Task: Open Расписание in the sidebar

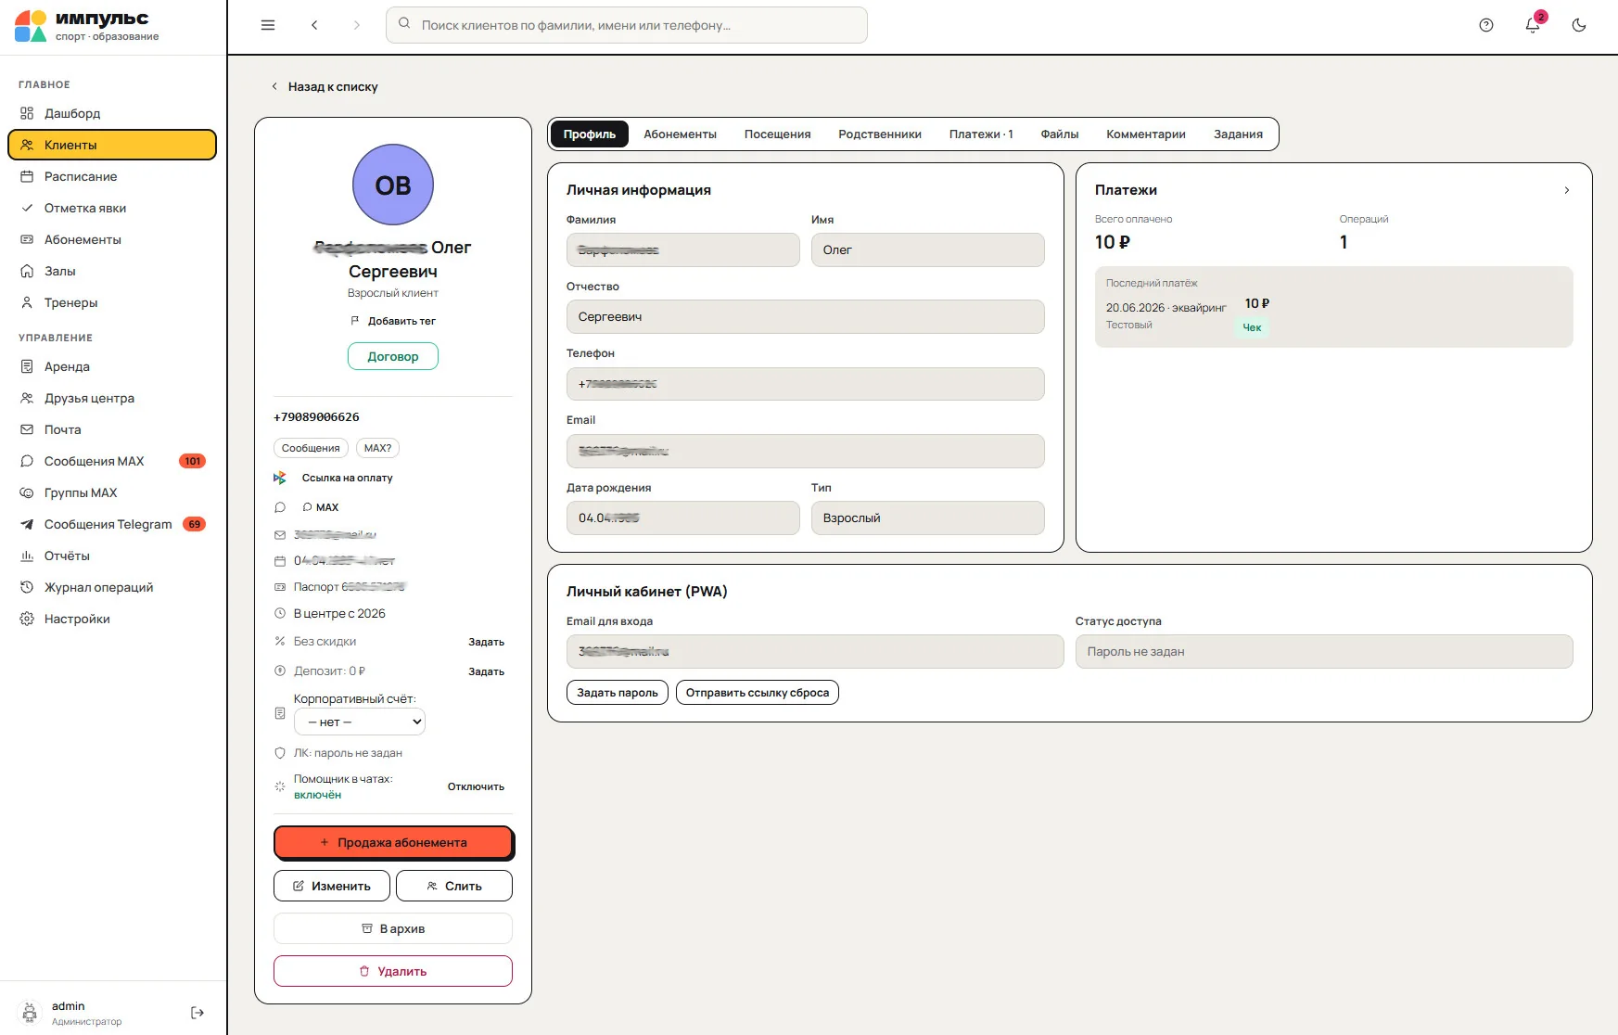Action: pyautogui.click(x=112, y=176)
